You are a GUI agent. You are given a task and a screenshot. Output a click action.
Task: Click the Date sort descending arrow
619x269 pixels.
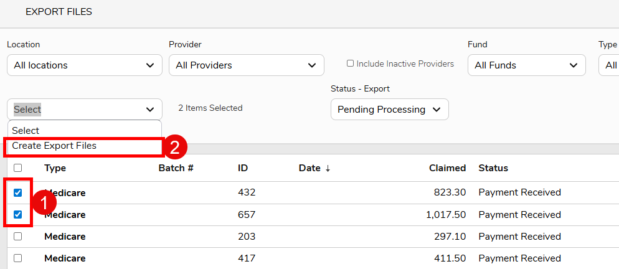coord(327,168)
